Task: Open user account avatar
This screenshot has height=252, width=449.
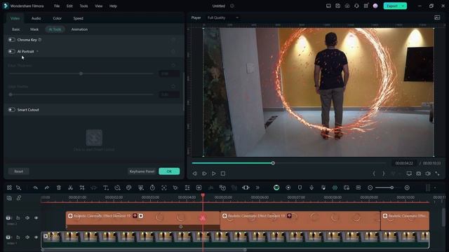Action: coord(375,6)
